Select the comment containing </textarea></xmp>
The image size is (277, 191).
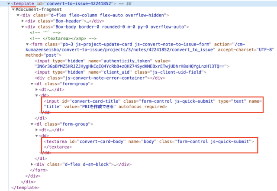[63, 39]
